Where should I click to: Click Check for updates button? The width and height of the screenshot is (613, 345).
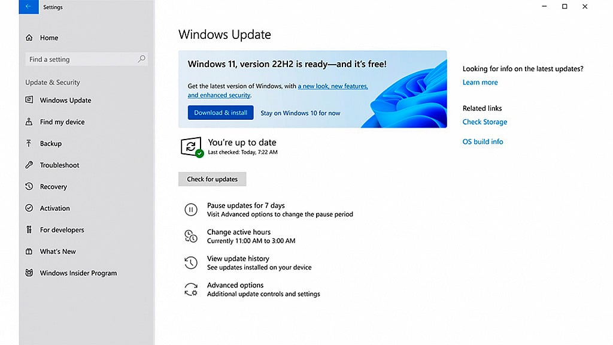tap(213, 179)
